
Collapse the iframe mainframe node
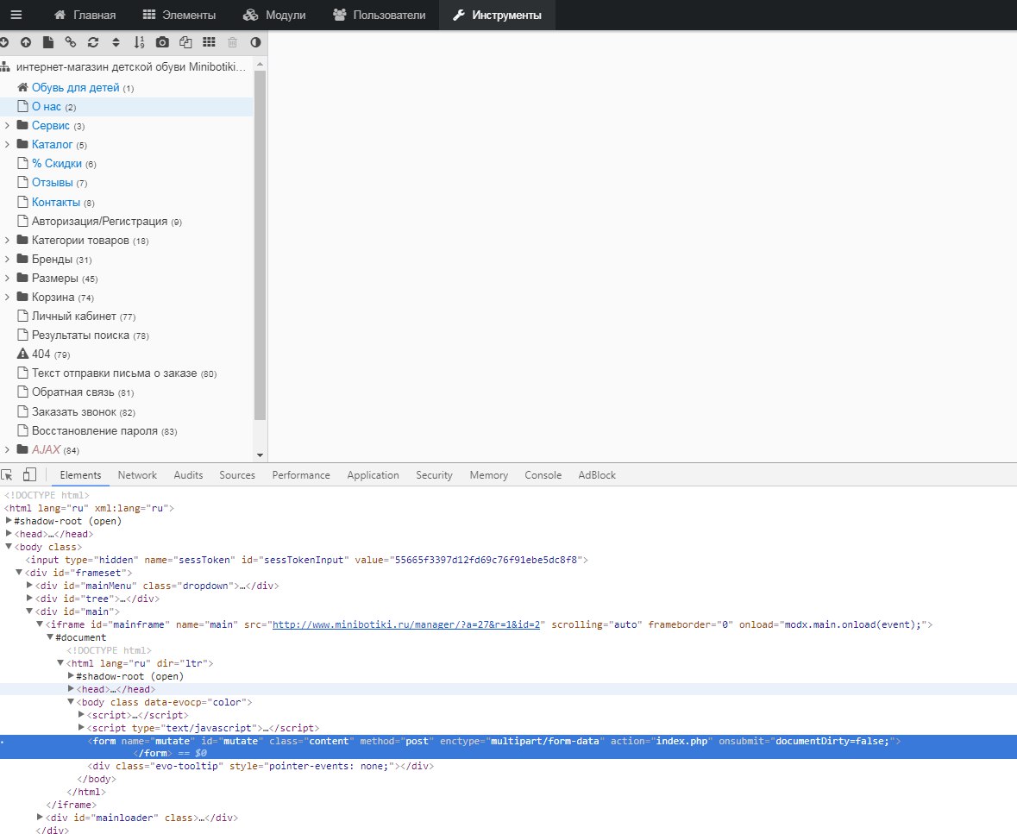(40, 624)
